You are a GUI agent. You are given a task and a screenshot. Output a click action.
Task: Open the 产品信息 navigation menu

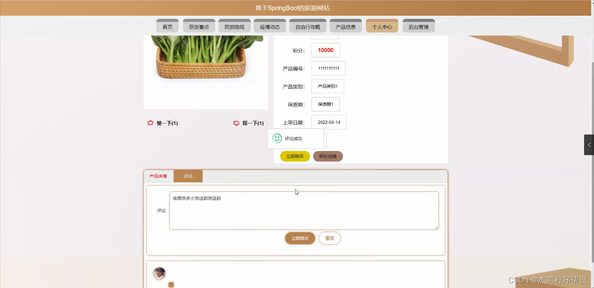[x=346, y=26]
